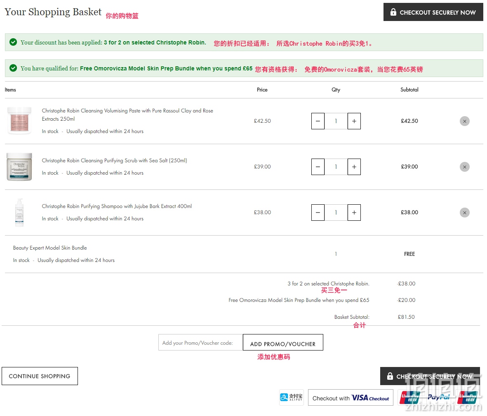
Task: Click the -£20.00 discount amount
Action: [406, 300]
